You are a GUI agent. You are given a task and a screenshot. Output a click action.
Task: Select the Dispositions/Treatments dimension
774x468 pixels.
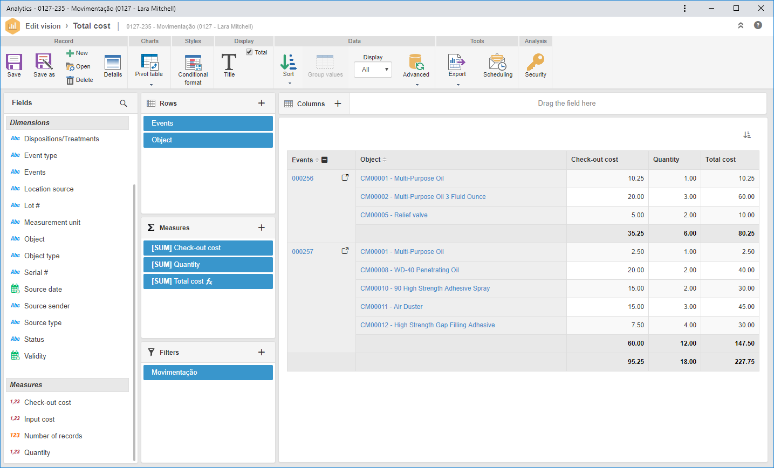pos(61,139)
